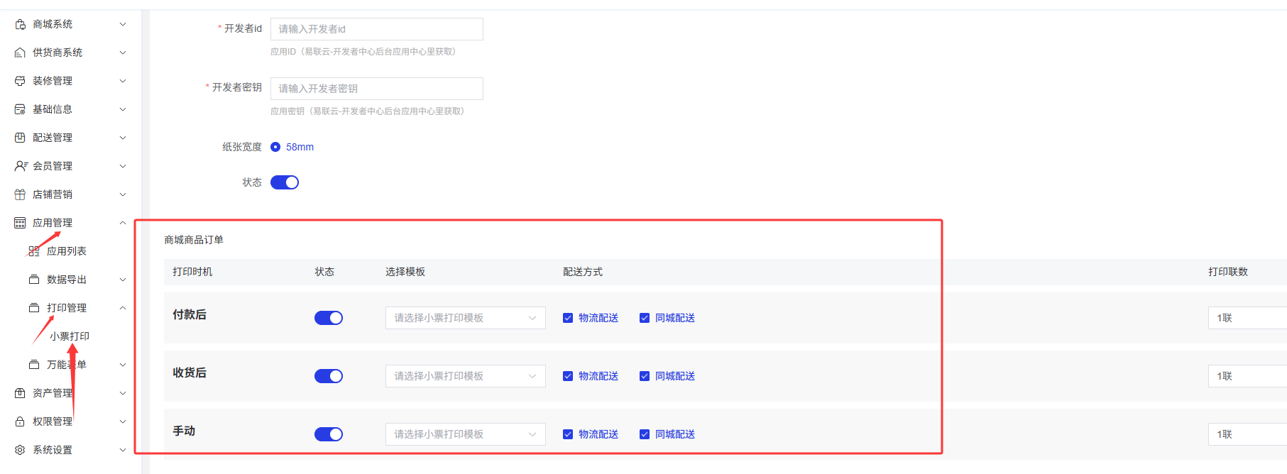Screen dimensions: 1287x474
Task: Click the 数据导出 folder icon
Action: coord(34,280)
